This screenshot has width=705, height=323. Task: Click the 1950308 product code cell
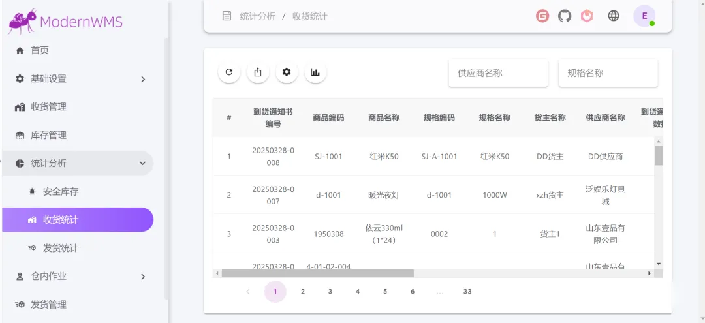pos(328,234)
